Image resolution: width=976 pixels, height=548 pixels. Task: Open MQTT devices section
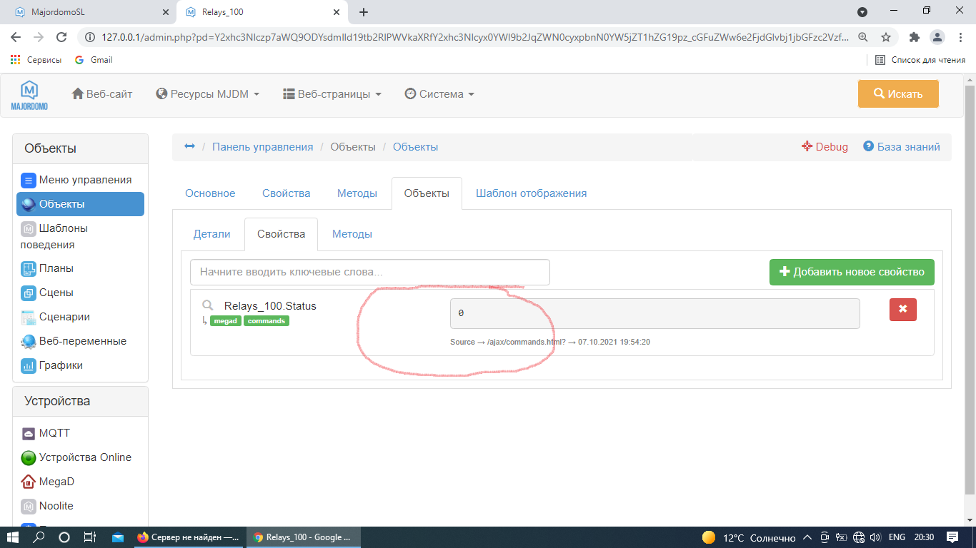46,433
